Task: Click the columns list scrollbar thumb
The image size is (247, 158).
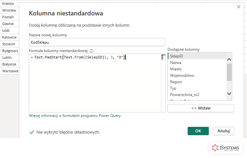Action: click(229, 72)
